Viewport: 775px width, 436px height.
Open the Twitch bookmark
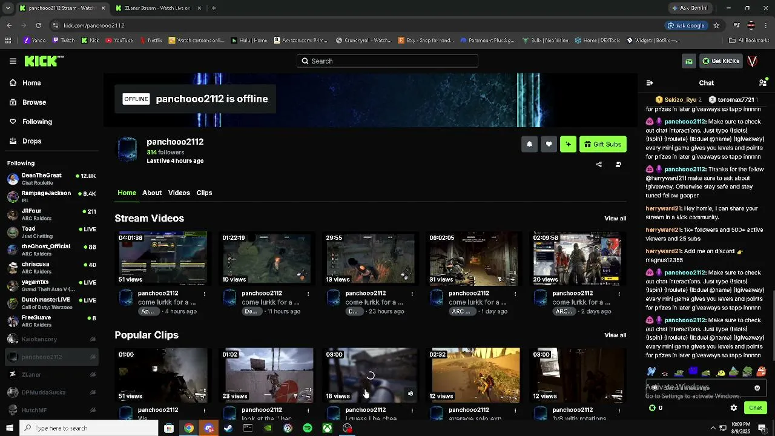[x=64, y=41]
